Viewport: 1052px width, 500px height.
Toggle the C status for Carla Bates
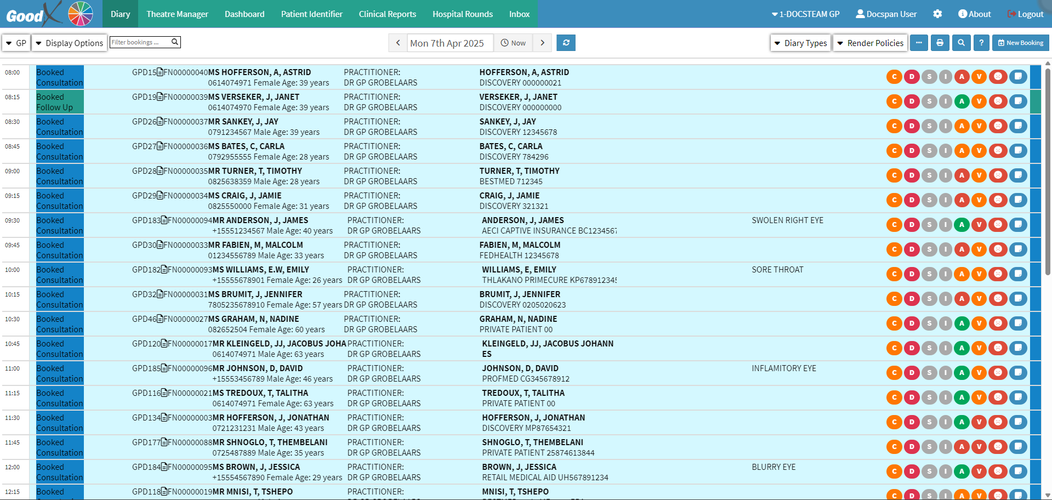[x=894, y=151]
